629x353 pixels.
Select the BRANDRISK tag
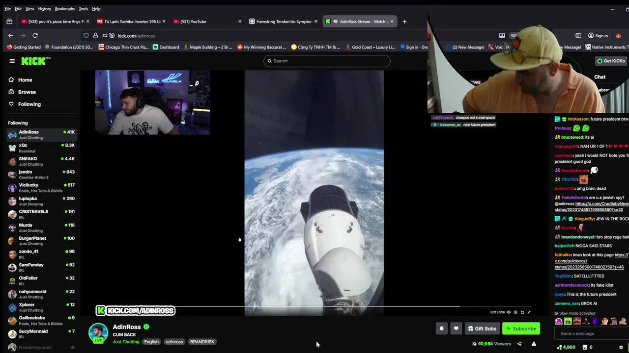click(202, 342)
